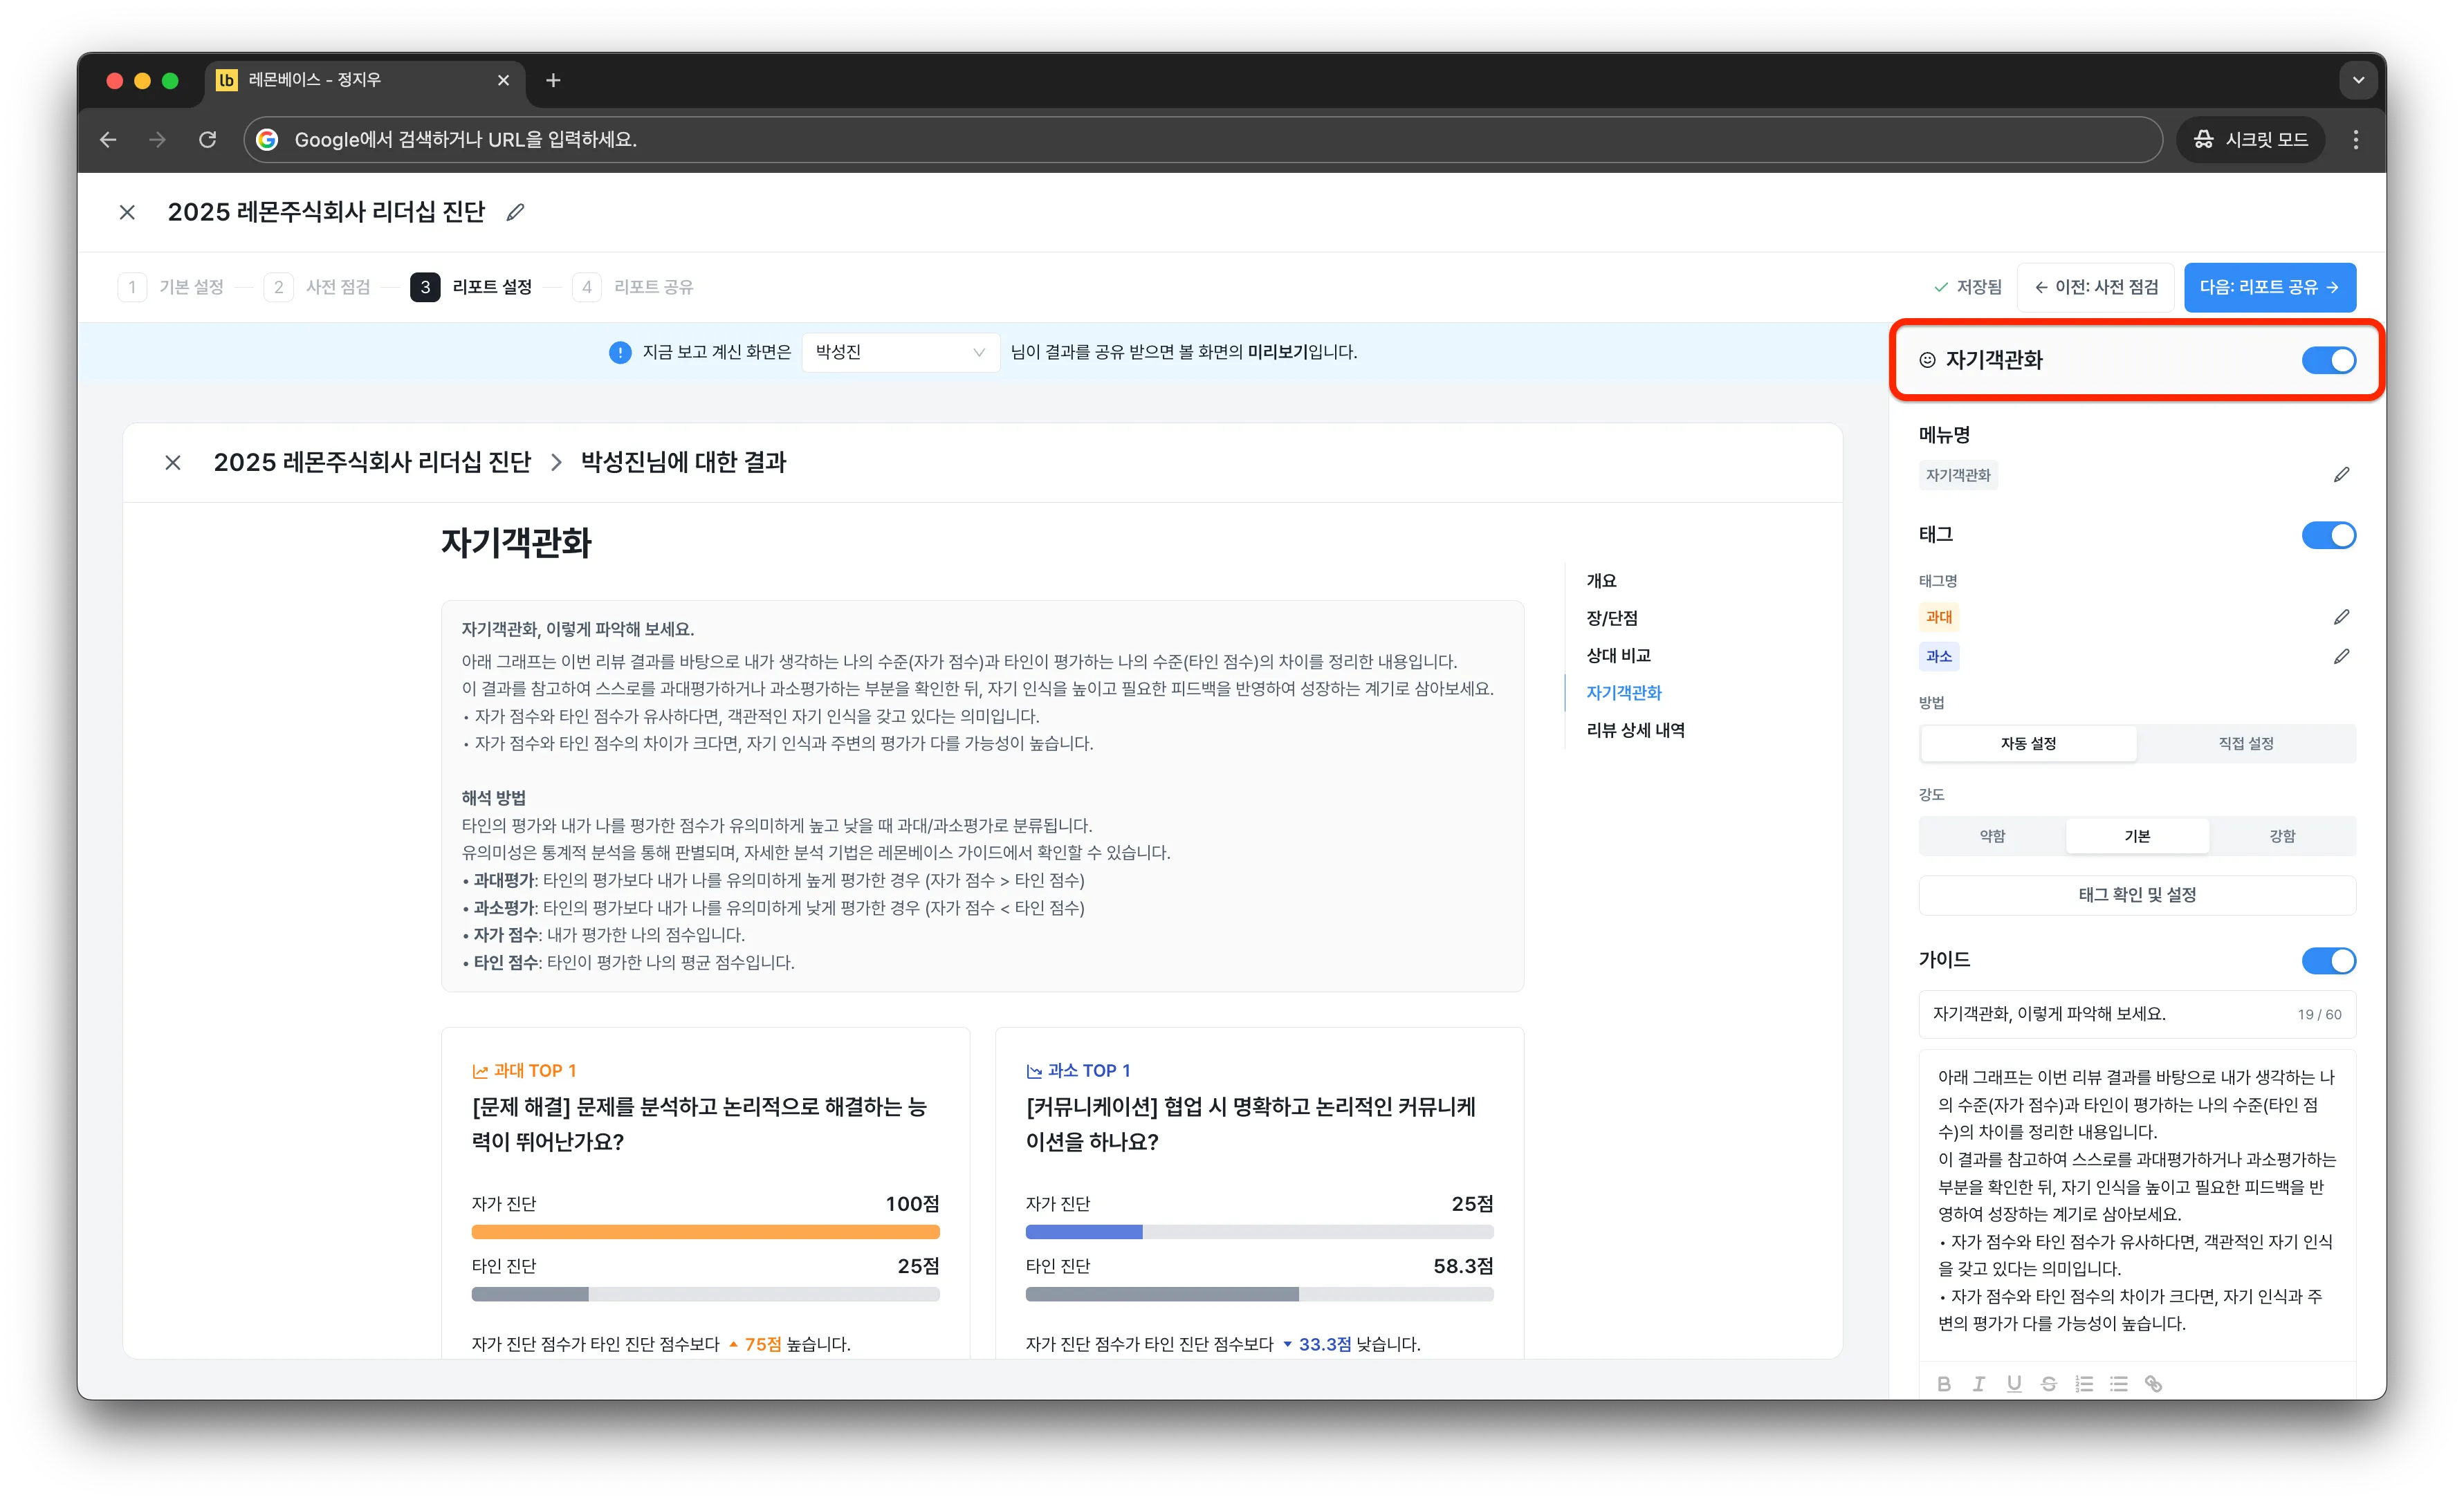Click the Chrome address bar
The height and width of the screenshot is (1502, 2464).
coord(1203,140)
